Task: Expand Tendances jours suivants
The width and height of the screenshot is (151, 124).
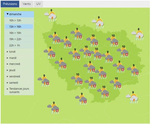Action: click(x=19, y=90)
